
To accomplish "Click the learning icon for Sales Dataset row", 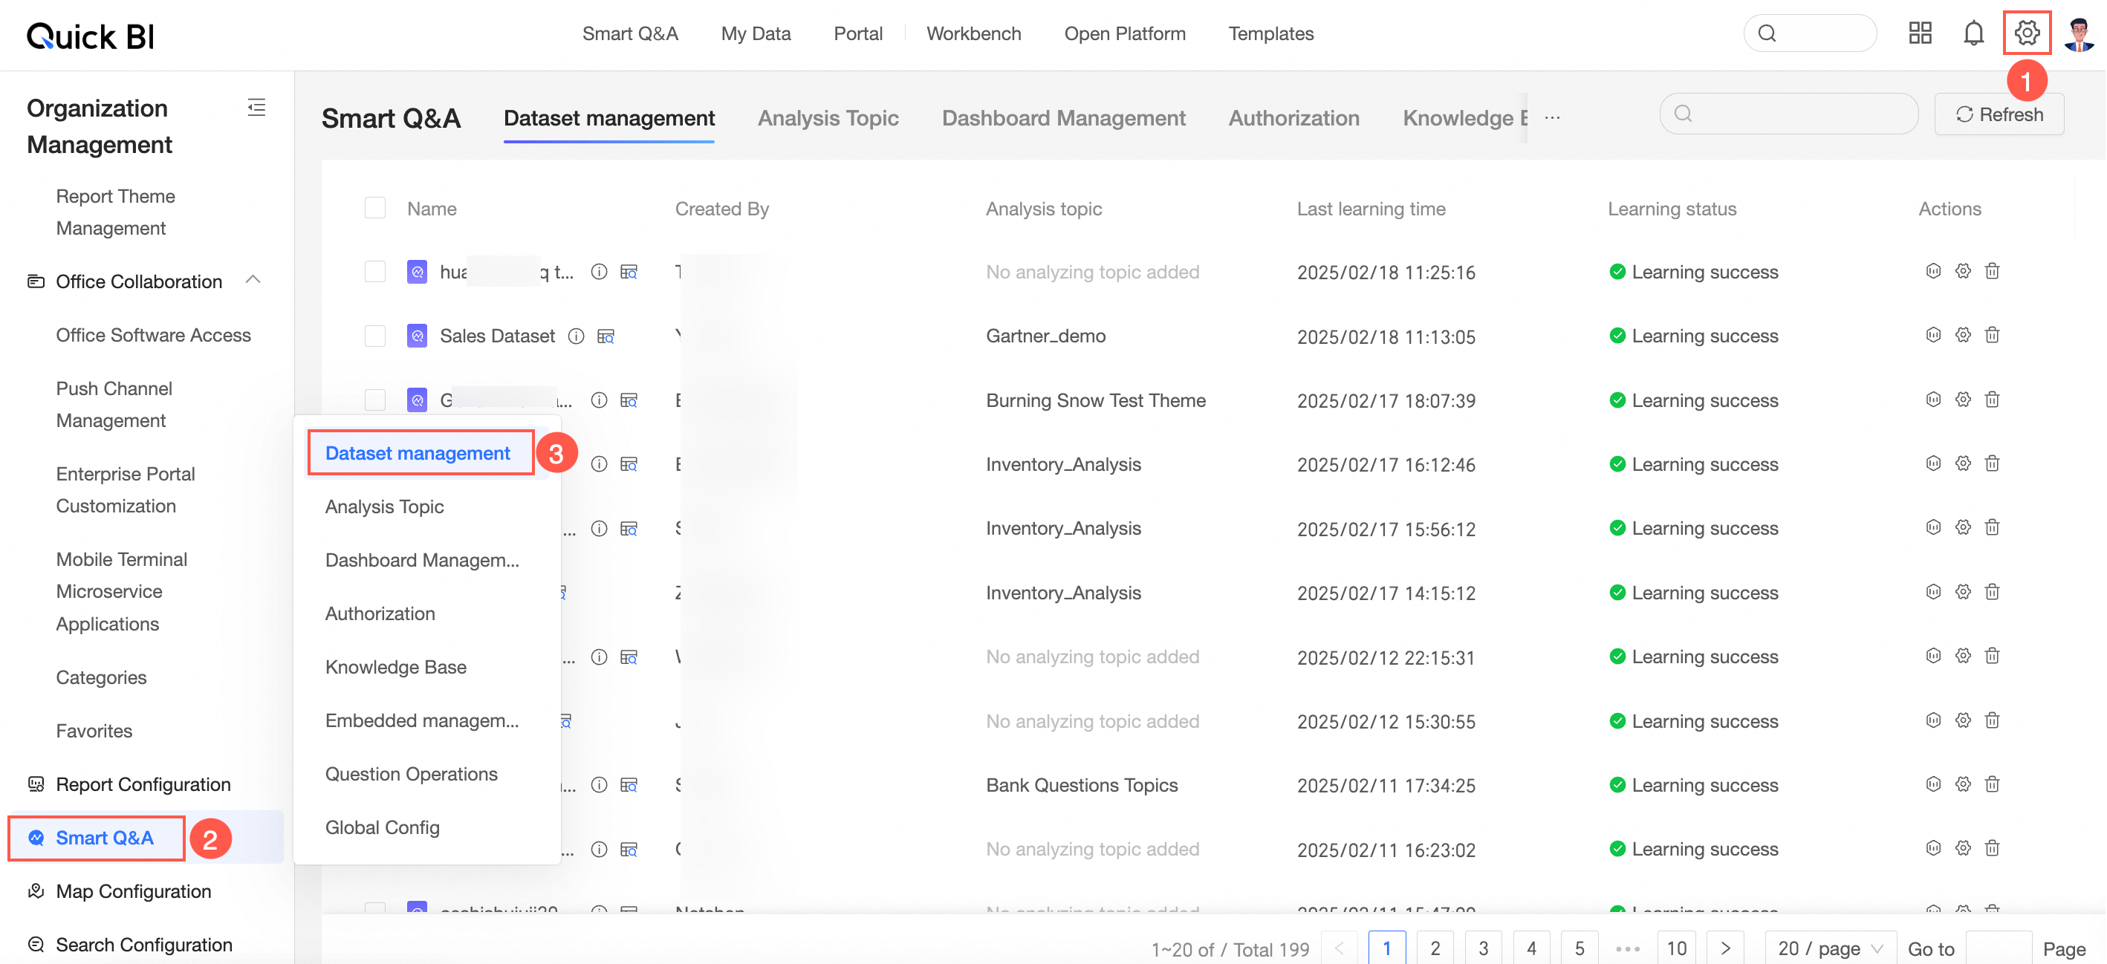I will [x=1933, y=335].
